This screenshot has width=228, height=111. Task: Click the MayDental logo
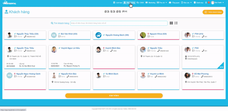point(9,3)
